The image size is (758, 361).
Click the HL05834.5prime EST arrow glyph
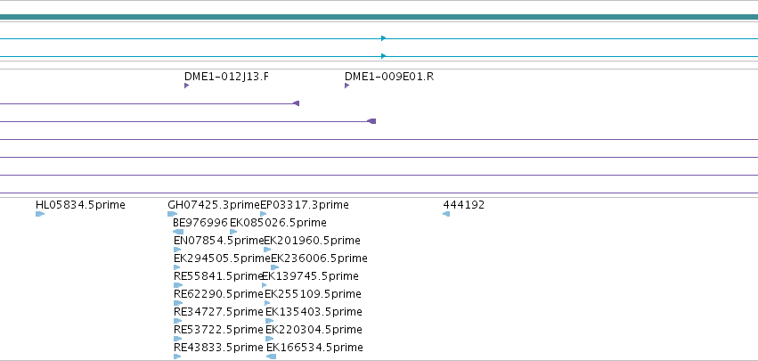[x=40, y=214]
